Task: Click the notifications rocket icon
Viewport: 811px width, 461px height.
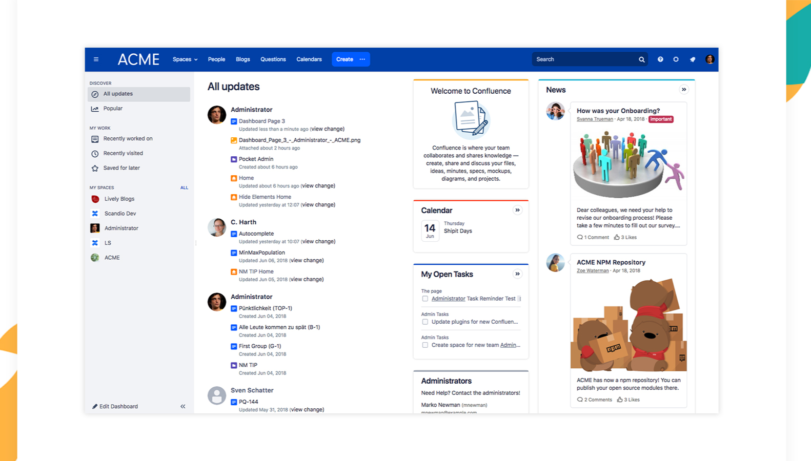Action: coord(693,59)
